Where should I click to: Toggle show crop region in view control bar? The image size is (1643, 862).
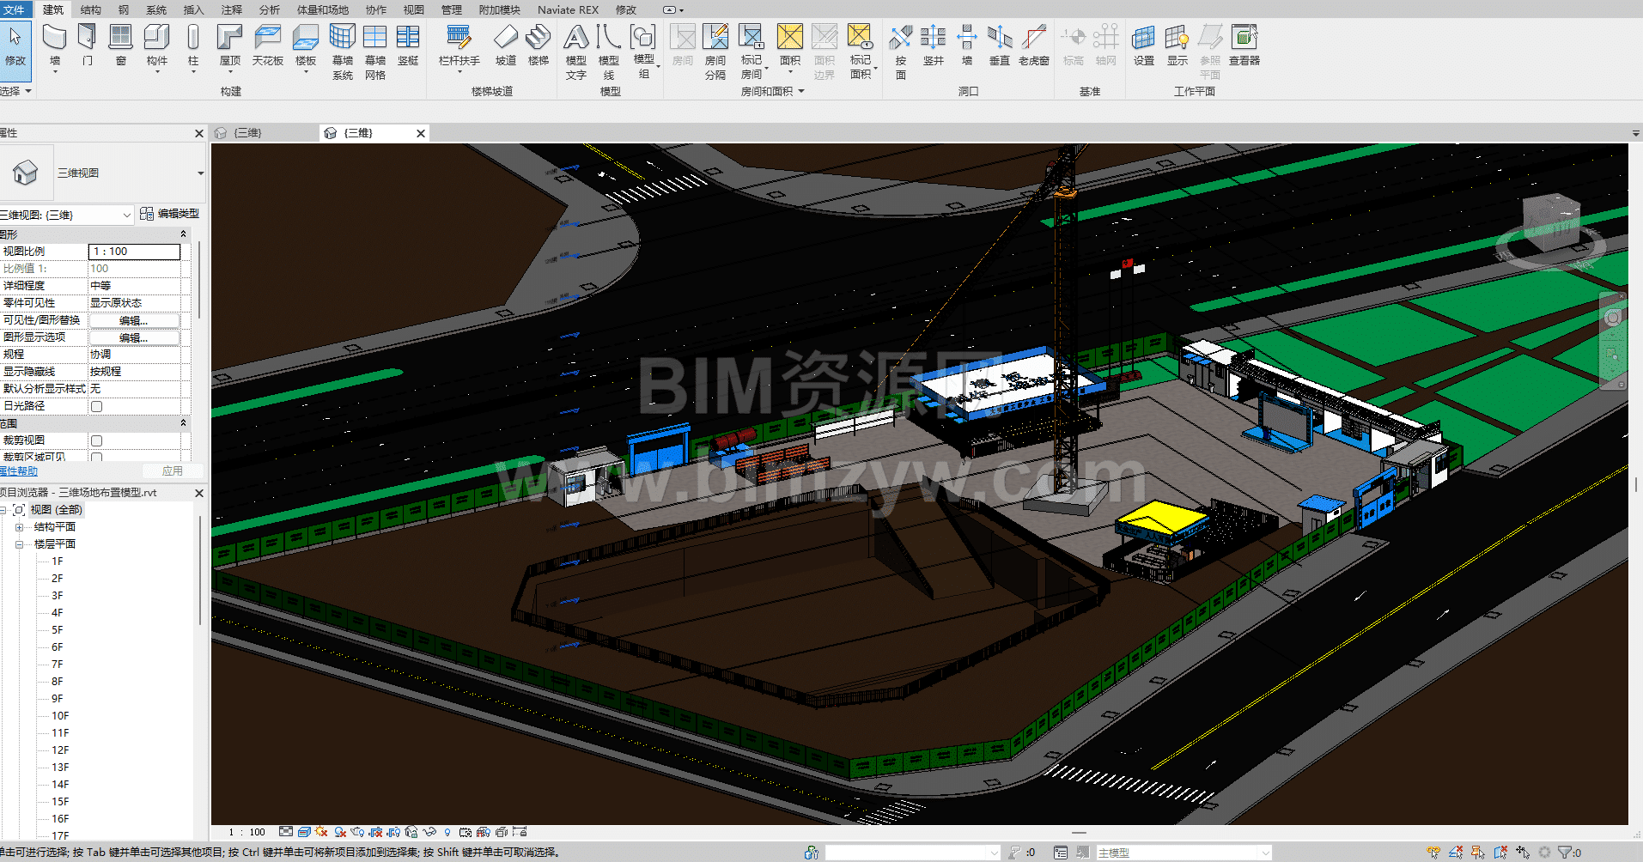tap(393, 832)
